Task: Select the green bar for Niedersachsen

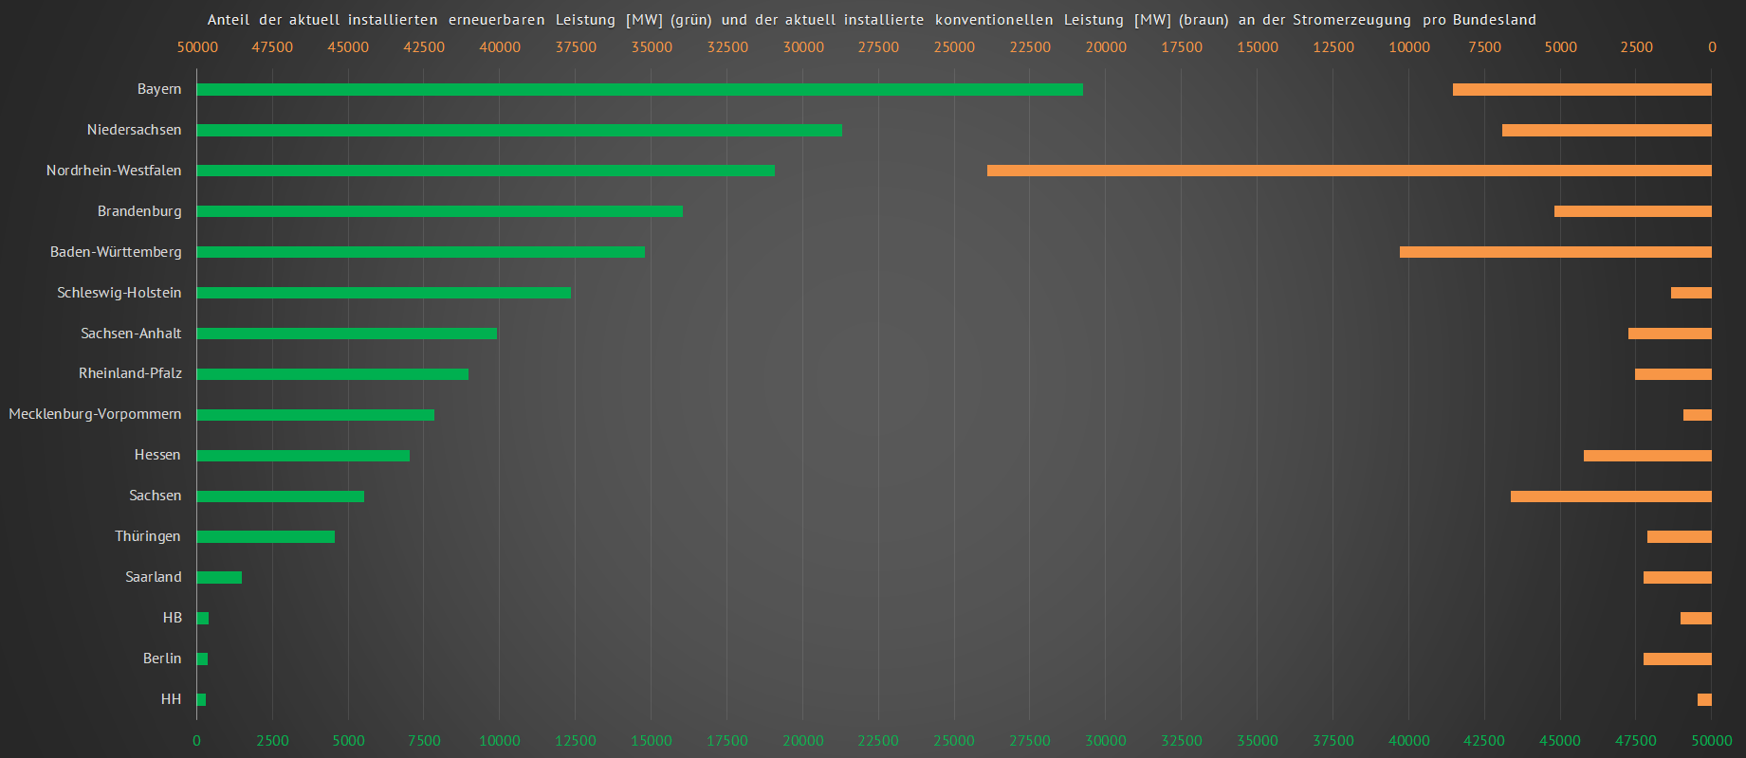Action: coord(519,131)
